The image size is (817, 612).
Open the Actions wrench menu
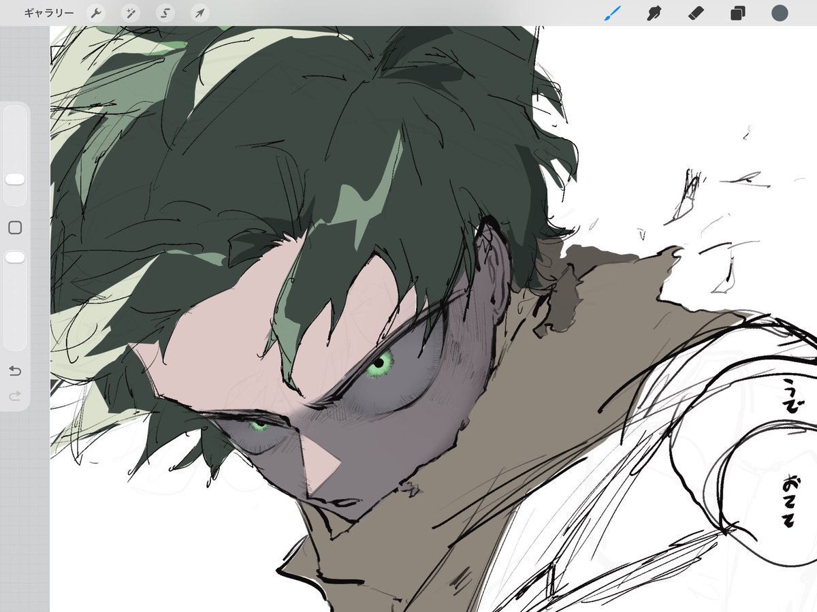click(x=97, y=13)
